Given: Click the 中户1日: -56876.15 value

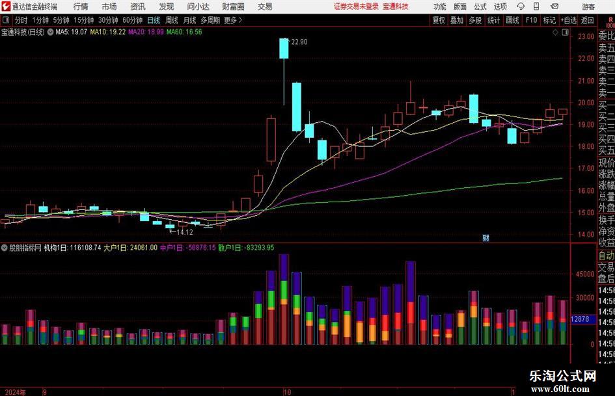Looking at the screenshot, I should click(x=188, y=248).
